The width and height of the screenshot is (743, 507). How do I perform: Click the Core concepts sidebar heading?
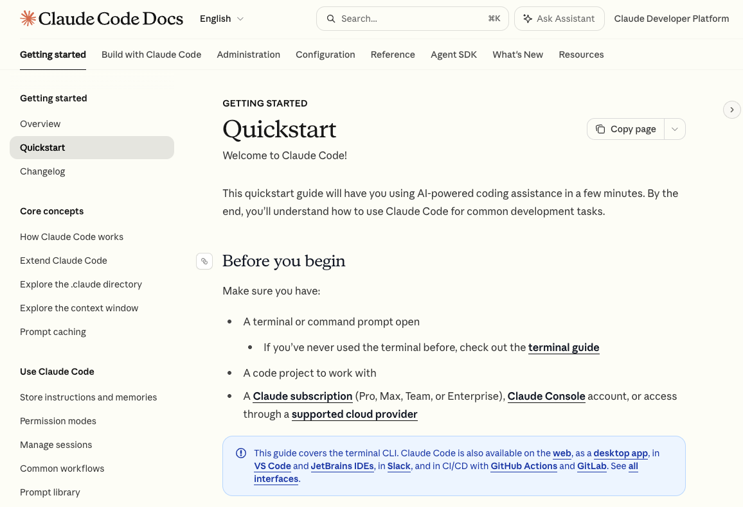pyautogui.click(x=51, y=211)
